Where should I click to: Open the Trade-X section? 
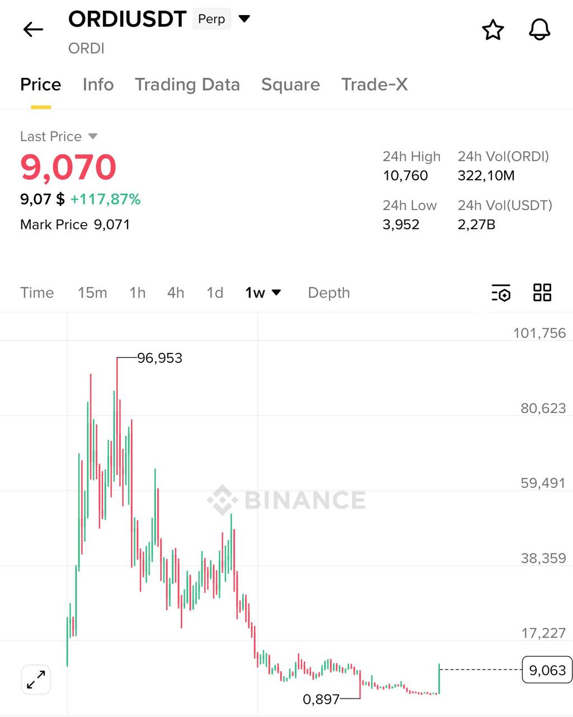(374, 85)
